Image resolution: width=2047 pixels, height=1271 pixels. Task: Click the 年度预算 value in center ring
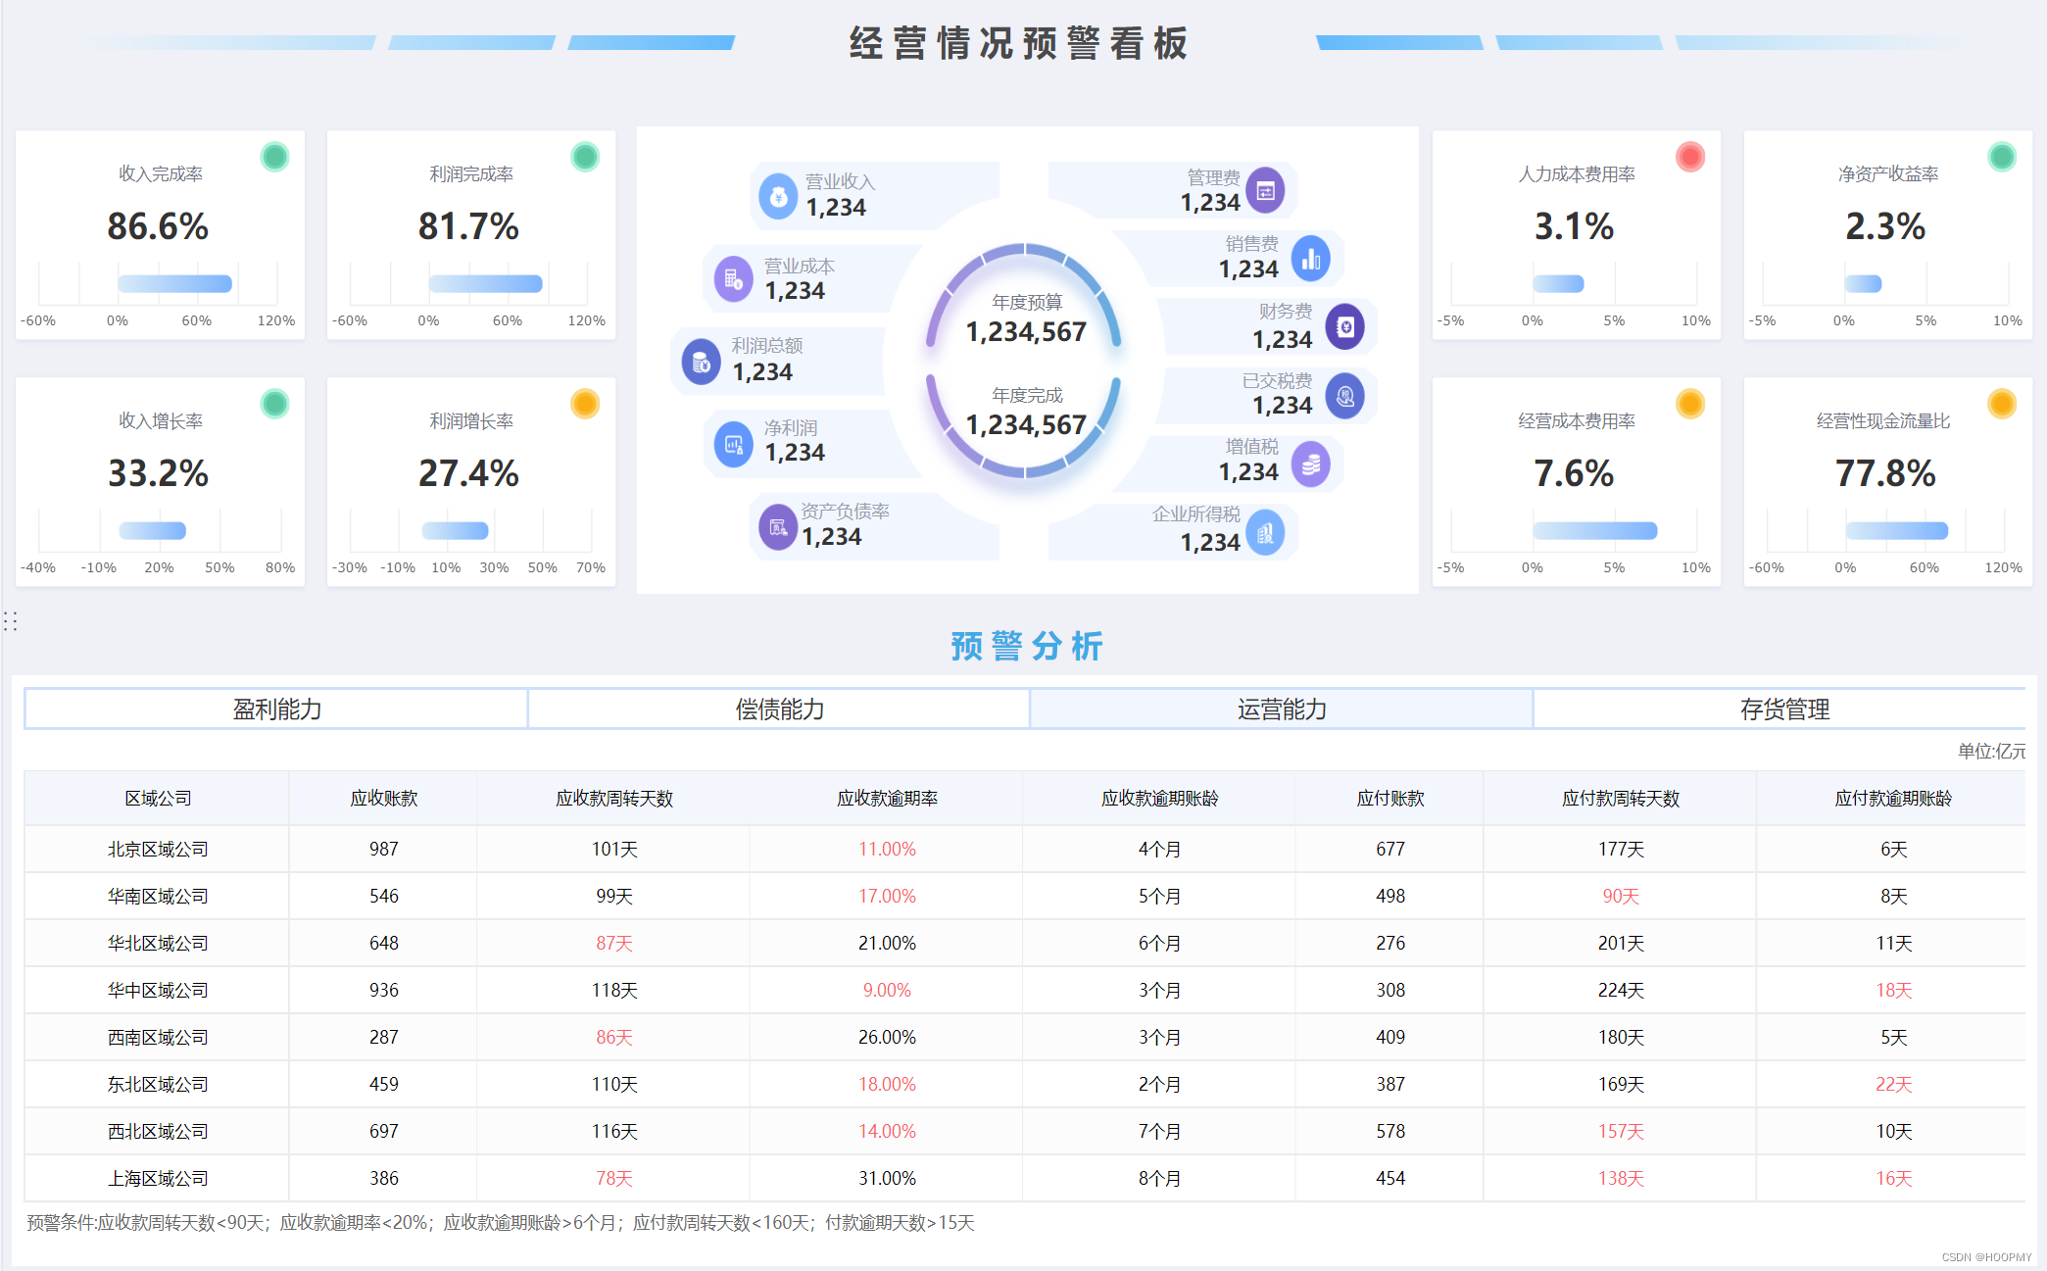[1026, 332]
